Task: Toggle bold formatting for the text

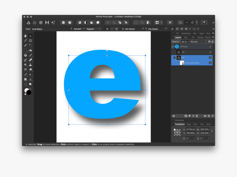Action: coord(107,29)
